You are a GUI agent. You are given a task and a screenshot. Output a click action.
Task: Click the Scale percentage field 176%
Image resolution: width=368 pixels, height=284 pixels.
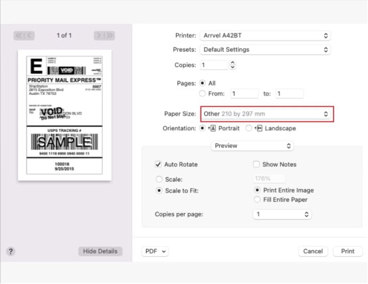point(269,178)
